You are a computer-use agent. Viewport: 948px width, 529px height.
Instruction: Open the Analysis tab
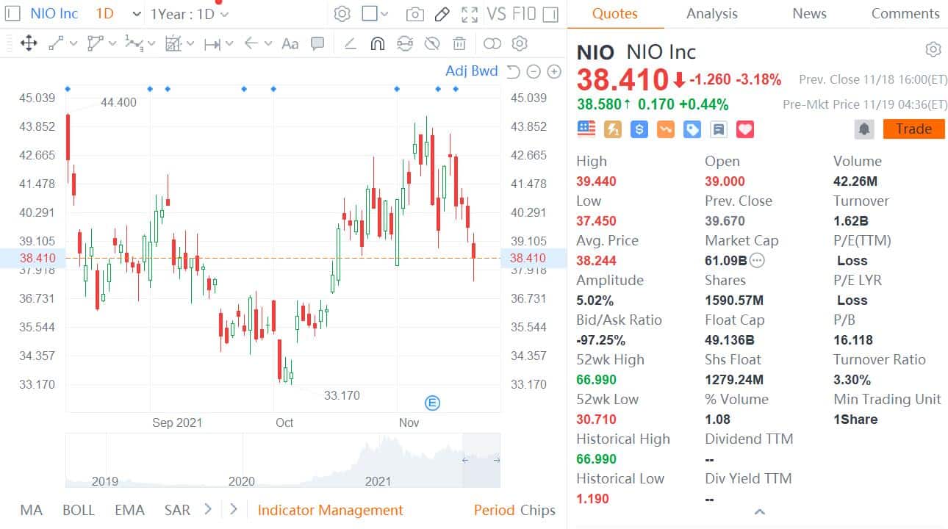(x=711, y=13)
